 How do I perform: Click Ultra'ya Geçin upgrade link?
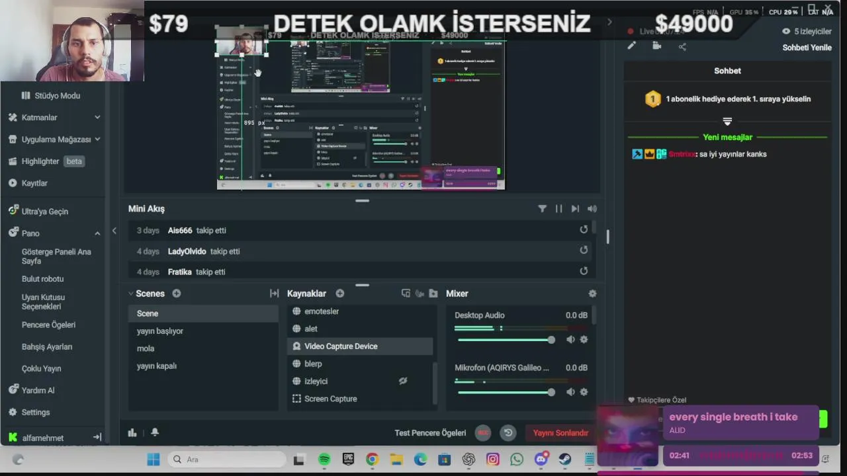click(38, 212)
